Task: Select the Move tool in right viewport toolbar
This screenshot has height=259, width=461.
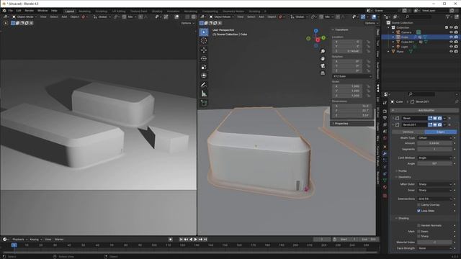Action: click(x=203, y=50)
